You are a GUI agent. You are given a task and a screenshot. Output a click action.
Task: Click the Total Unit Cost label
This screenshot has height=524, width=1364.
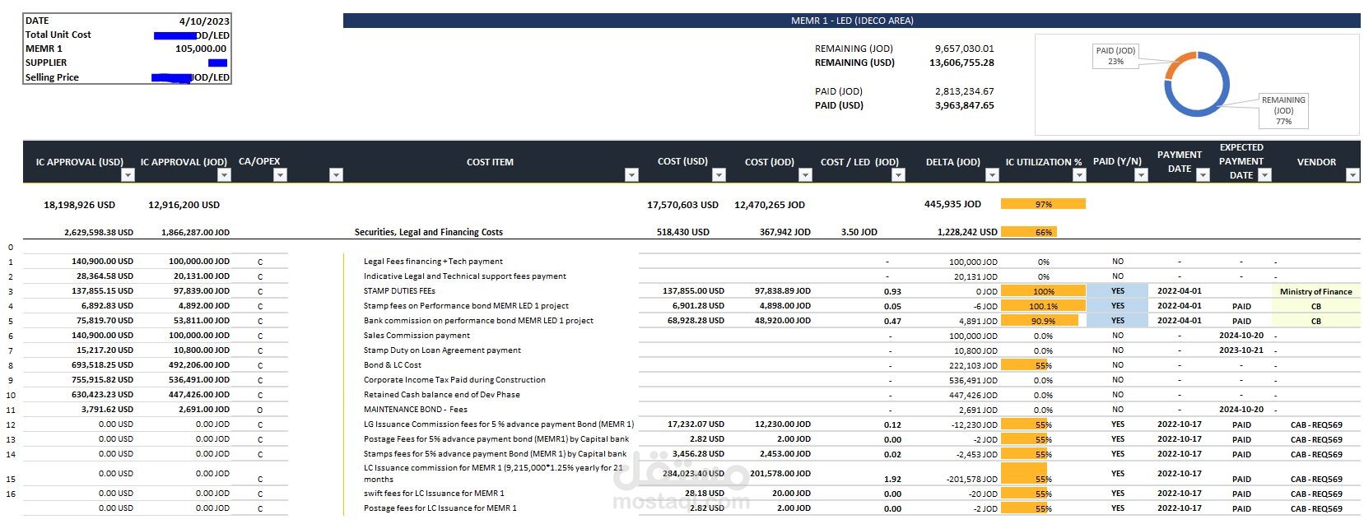click(58, 35)
